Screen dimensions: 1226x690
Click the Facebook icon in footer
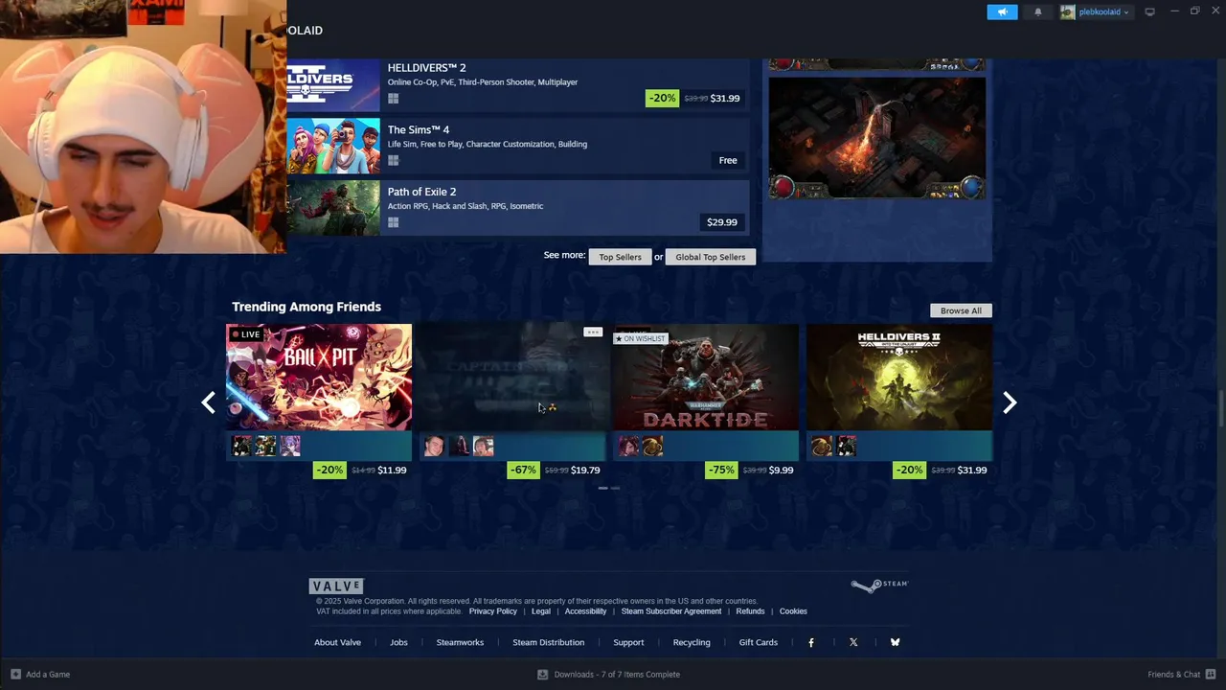point(811,642)
